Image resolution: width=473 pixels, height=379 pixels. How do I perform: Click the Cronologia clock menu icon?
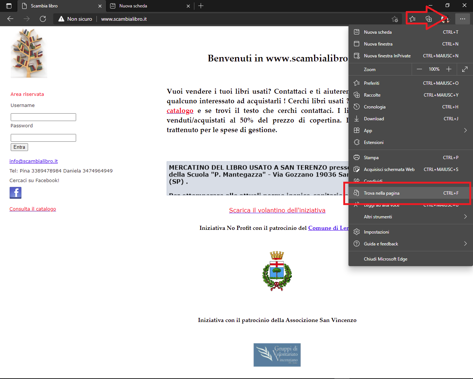tap(357, 107)
